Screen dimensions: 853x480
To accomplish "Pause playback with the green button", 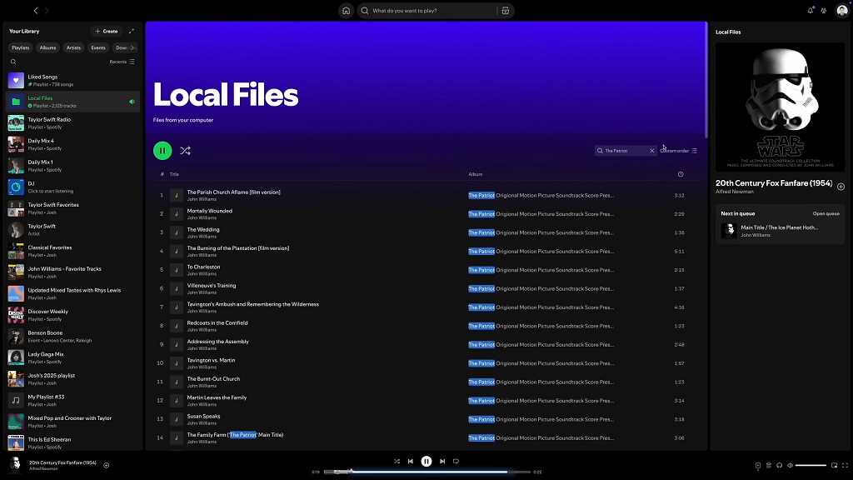I will tap(162, 151).
